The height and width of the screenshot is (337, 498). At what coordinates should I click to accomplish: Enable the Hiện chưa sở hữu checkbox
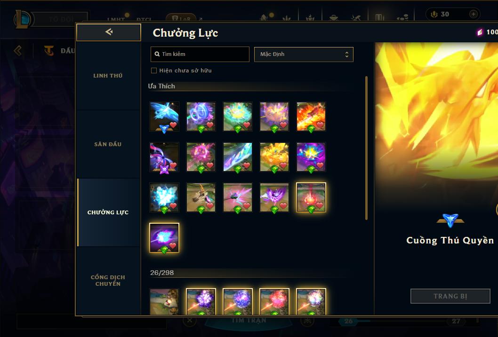click(154, 71)
